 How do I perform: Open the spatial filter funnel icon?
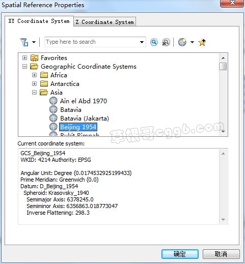(x=24, y=42)
